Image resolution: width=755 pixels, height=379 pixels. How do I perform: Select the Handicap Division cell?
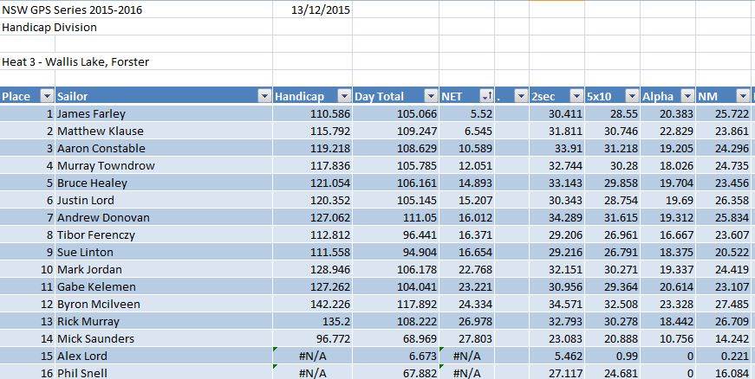click(x=49, y=27)
